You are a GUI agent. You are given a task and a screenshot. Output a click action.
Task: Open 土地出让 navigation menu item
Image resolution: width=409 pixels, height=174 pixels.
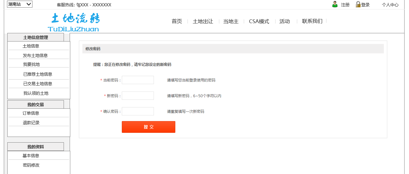click(203, 21)
